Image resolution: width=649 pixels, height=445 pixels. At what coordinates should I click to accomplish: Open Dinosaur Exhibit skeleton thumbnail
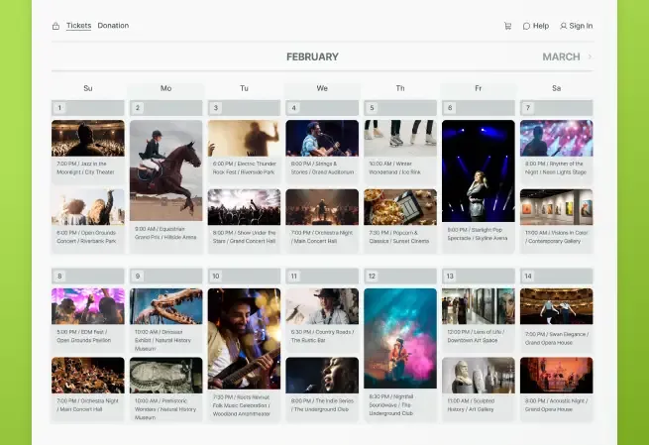click(166, 306)
